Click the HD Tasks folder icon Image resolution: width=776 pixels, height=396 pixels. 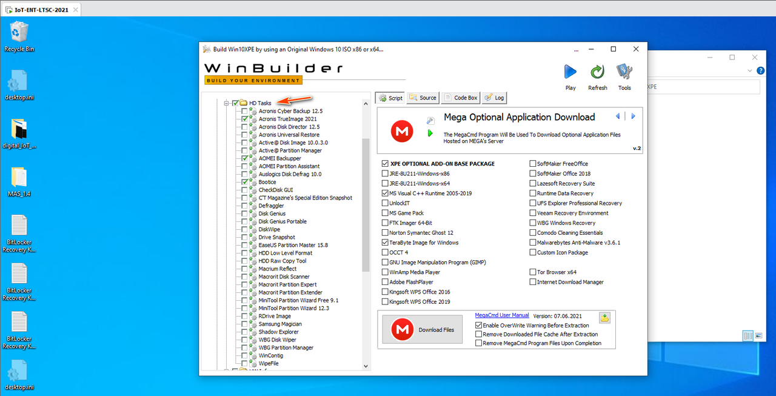tap(243, 103)
